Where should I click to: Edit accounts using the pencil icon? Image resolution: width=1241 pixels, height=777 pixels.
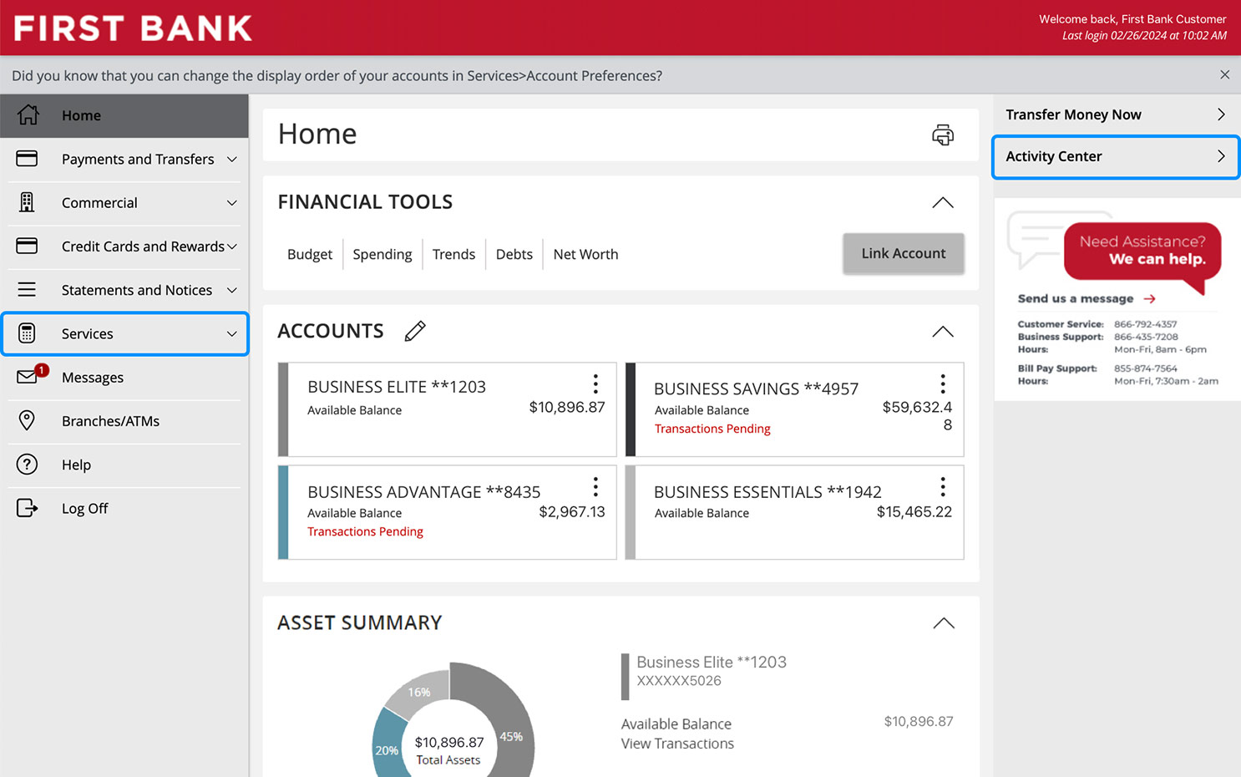415,332
